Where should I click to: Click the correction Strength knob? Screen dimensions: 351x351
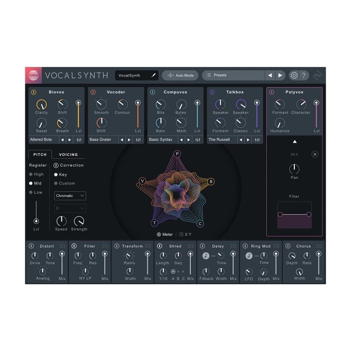[79, 221]
